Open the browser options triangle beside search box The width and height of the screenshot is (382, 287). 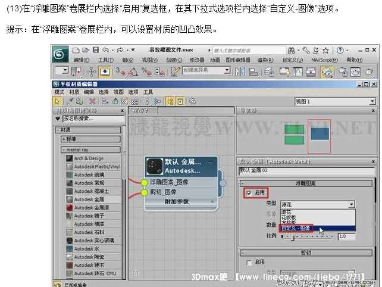pos(58,118)
